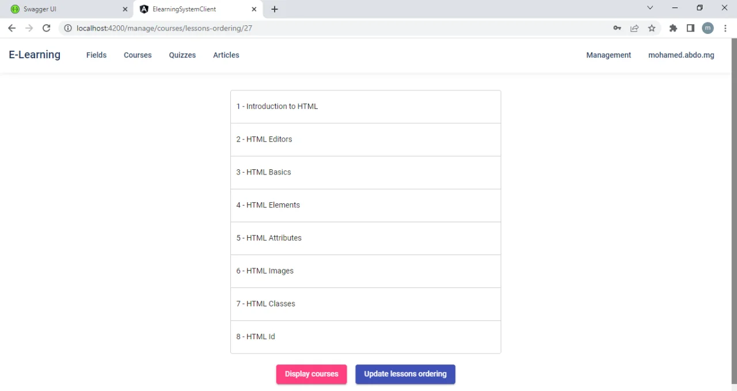Viewport: 737px width, 391px height.
Task: Open the Fields nav item
Action: click(96, 55)
